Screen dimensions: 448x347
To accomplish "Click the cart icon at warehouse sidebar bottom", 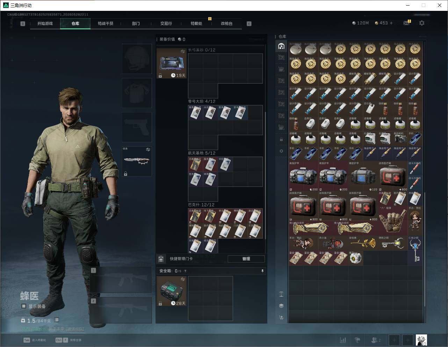I will [x=281, y=318].
